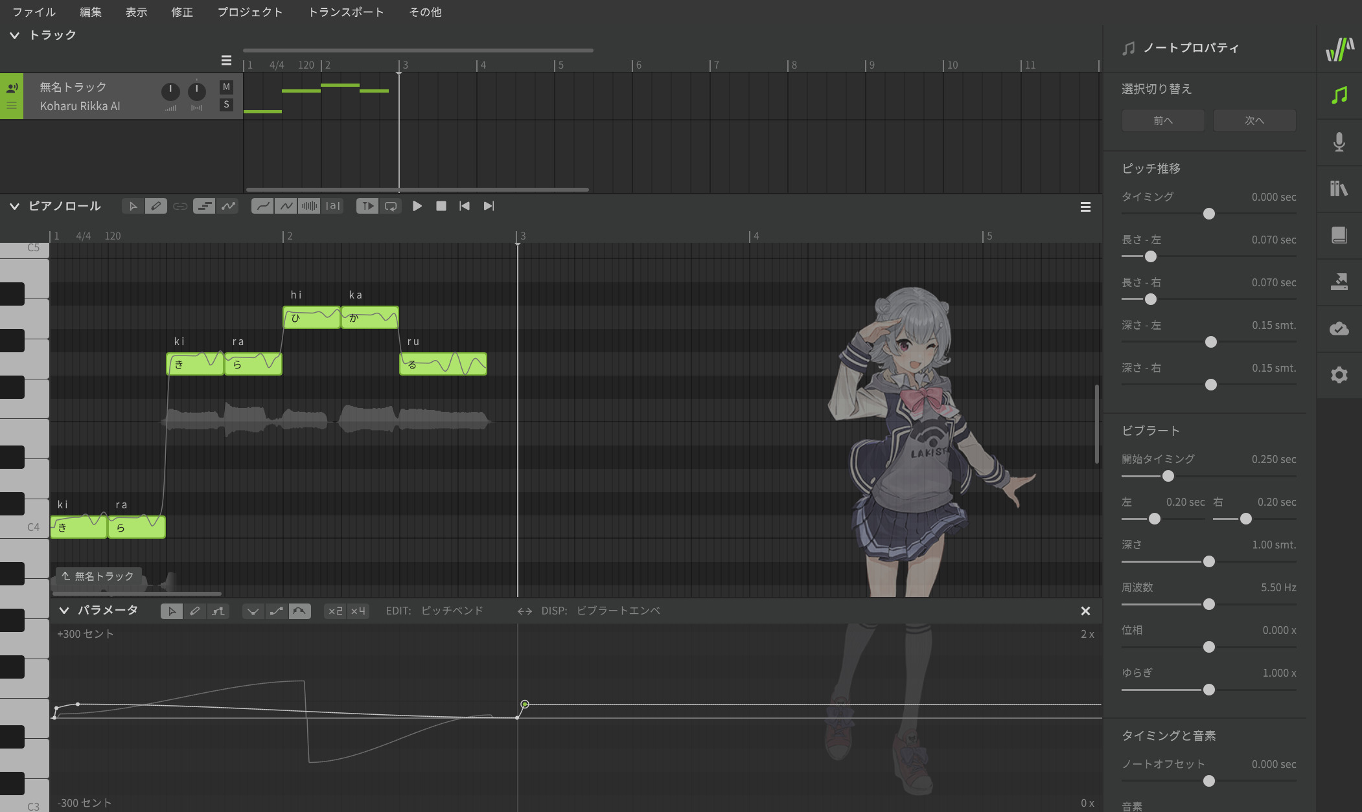The height and width of the screenshot is (812, 1362).
Task: Open the 表示 menu
Action: point(136,12)
